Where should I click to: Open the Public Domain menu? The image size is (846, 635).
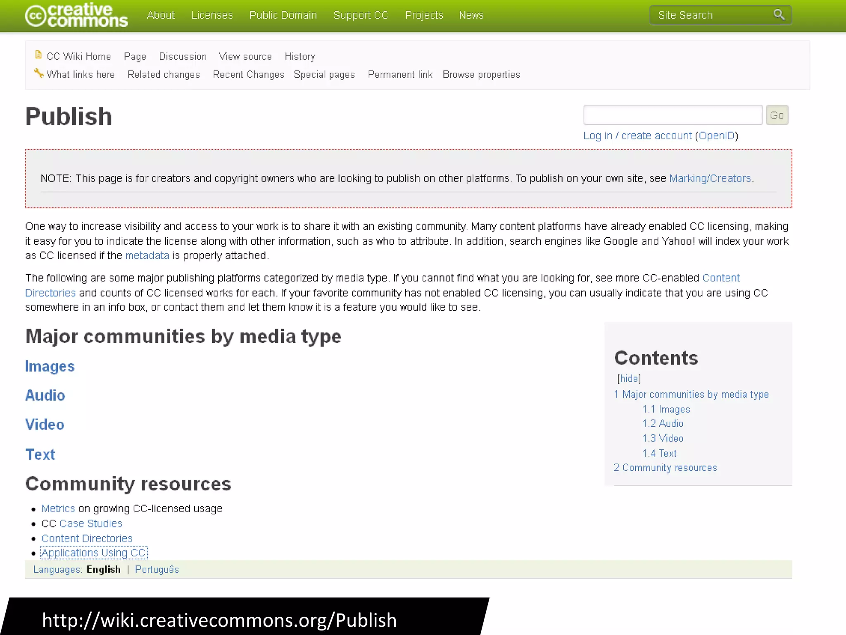pyautogui.click(x=283, y=15)
